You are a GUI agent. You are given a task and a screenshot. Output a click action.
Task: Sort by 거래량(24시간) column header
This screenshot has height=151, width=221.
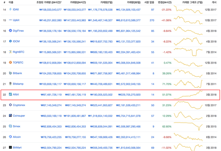pos(78,2)
